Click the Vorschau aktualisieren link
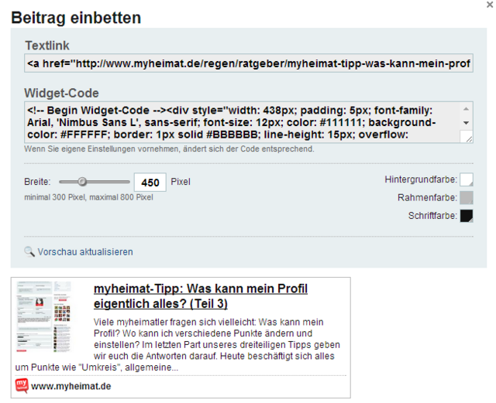496x403 pixels. click(85, 252)
